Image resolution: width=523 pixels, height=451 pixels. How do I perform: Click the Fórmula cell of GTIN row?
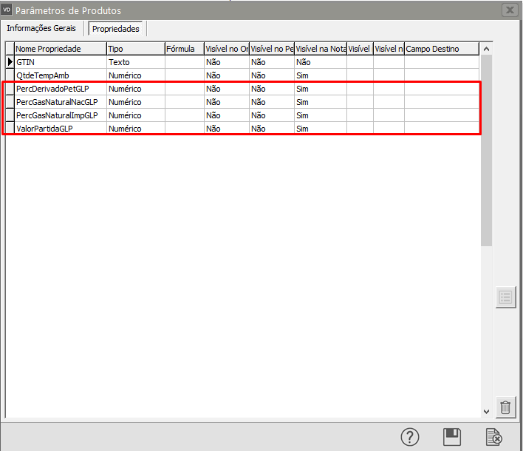(x=184, y=62)
